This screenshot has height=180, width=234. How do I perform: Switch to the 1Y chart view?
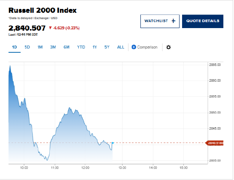pos(94,47)
